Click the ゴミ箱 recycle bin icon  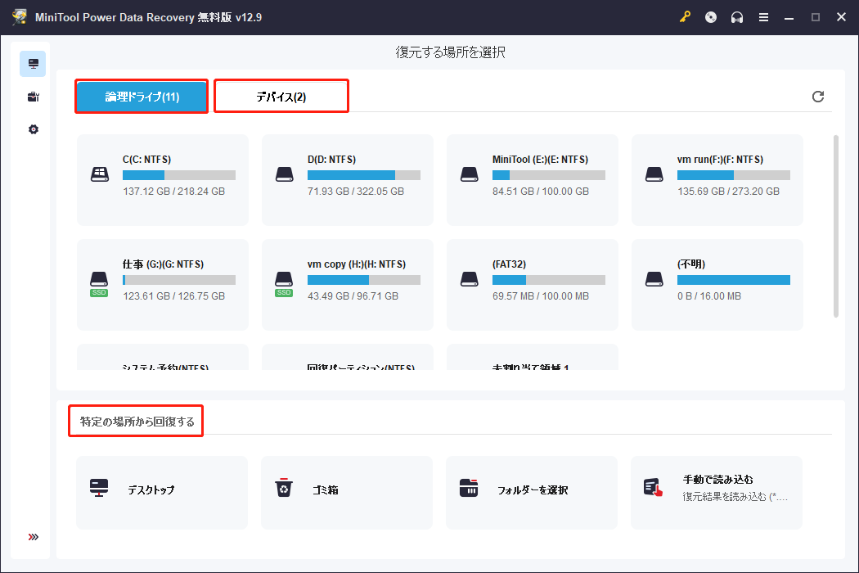click(x=284, y=488)
